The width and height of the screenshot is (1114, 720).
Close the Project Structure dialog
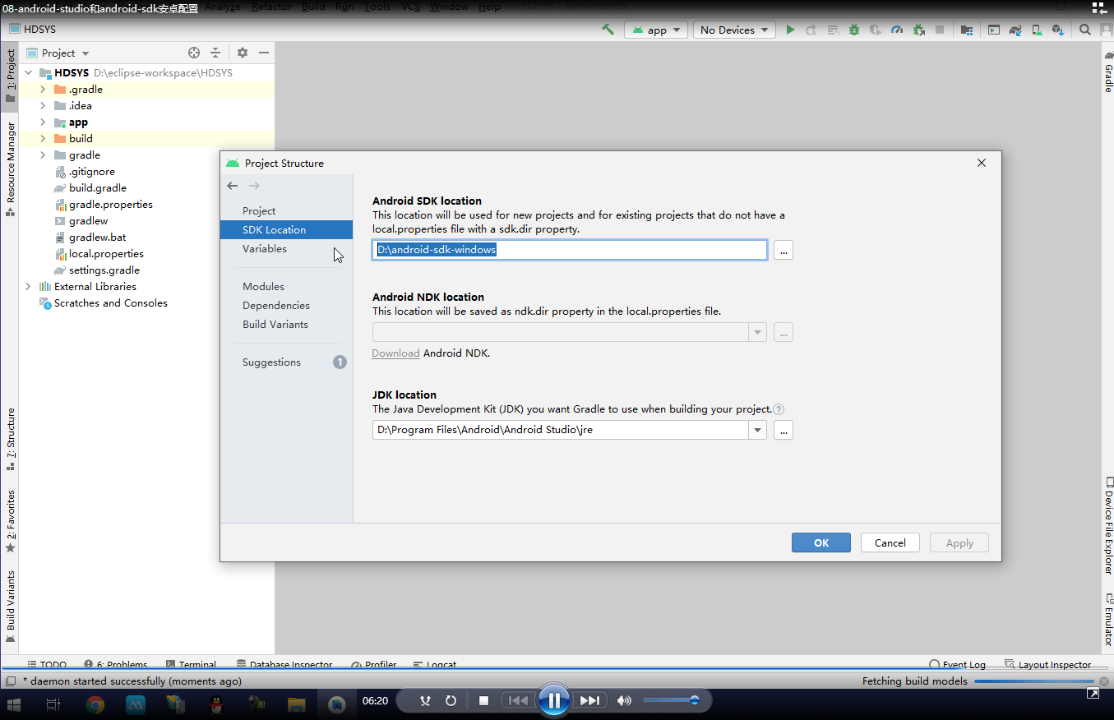point(982,163)
